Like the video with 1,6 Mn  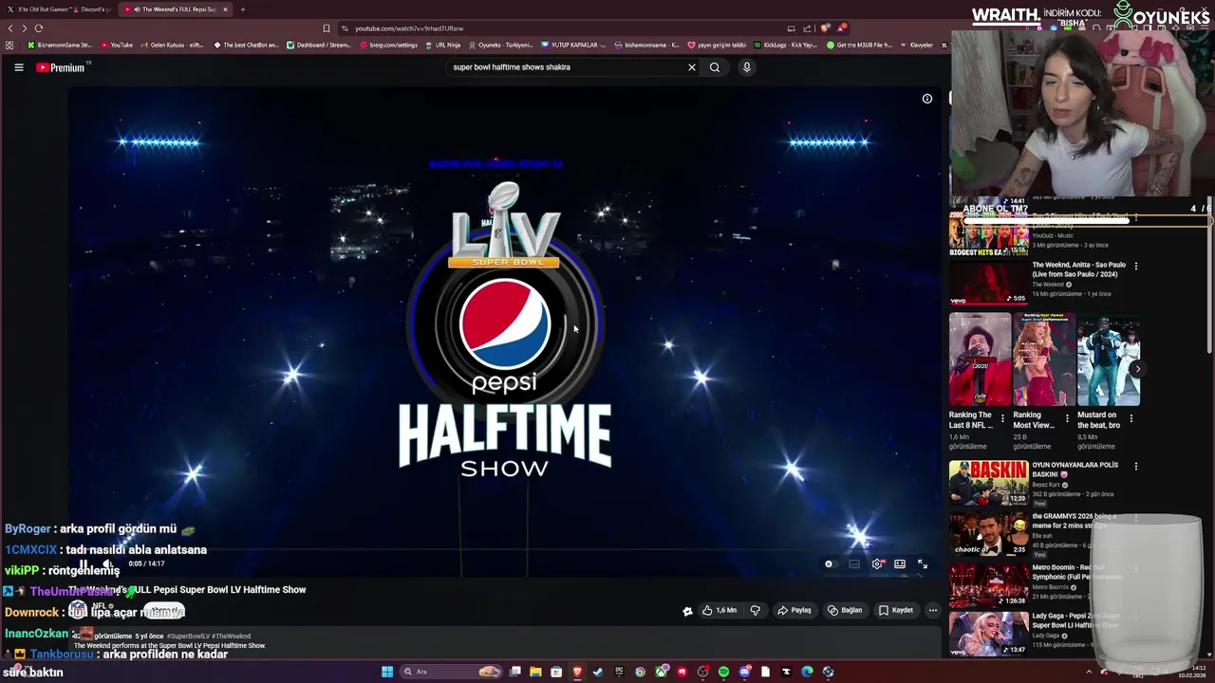tap(720, 611)
